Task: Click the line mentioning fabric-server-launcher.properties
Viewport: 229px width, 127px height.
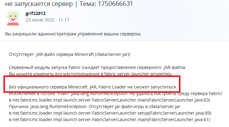Action: [91, 74]
